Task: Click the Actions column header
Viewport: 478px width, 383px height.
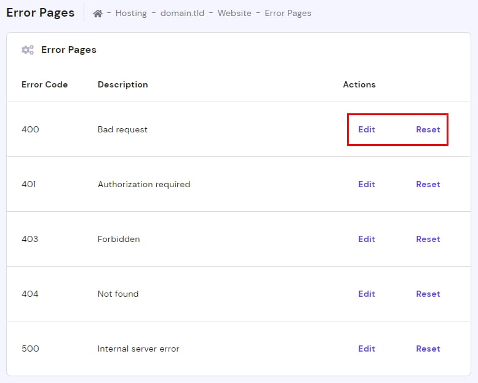Action: [359, 84]
